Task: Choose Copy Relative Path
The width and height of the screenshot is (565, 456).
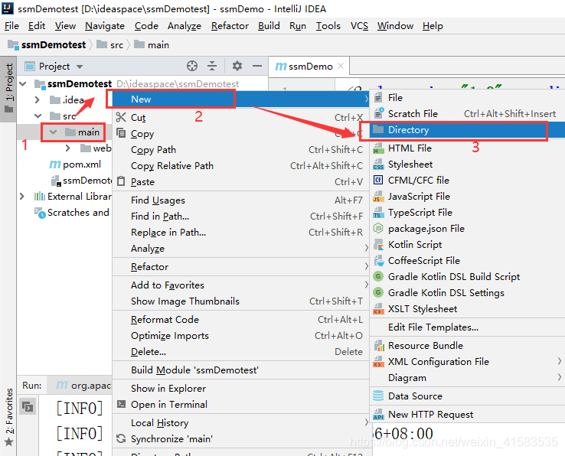Action: tap(240, 165)
